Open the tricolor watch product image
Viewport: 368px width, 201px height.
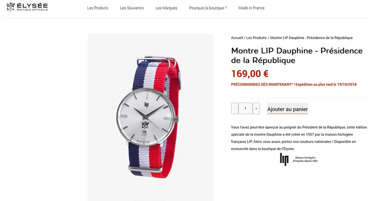click(x=150, y=118)
